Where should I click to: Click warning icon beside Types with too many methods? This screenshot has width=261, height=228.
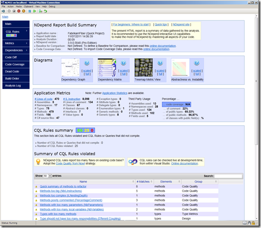click(36, 214)
